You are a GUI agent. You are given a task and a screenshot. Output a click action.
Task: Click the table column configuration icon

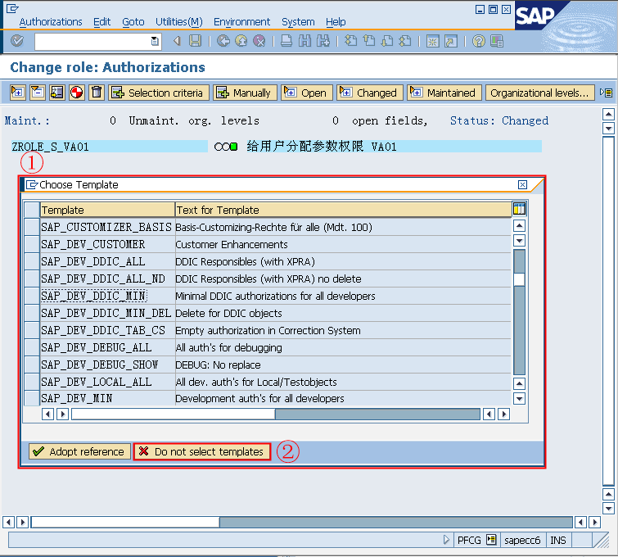point(519,208)
